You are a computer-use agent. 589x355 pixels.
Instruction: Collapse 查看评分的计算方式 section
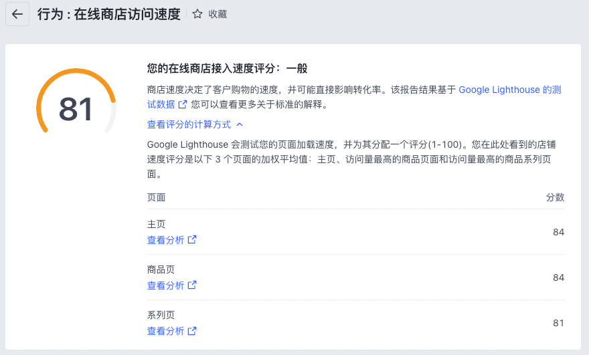(x=189, y=124)
